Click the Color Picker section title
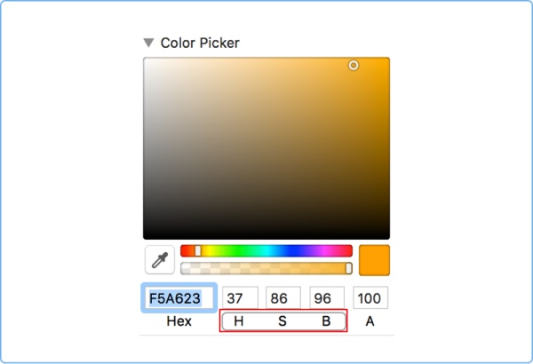 point(200,43)
